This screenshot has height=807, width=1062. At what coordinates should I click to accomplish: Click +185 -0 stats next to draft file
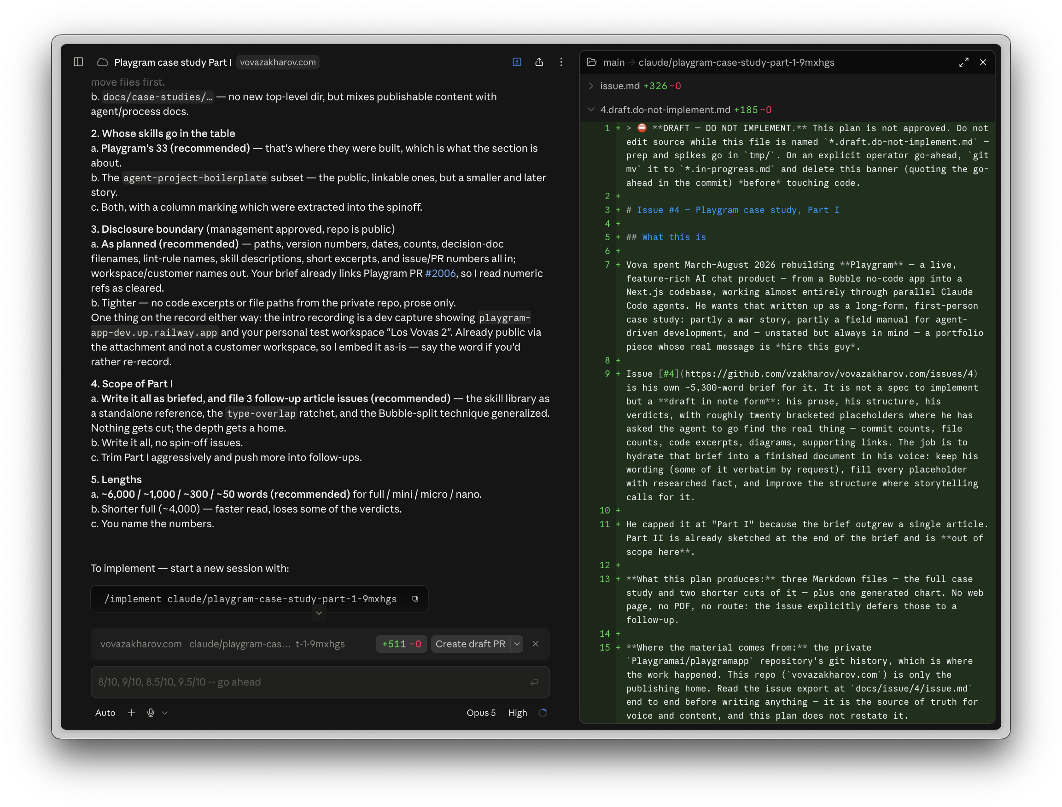752,110
